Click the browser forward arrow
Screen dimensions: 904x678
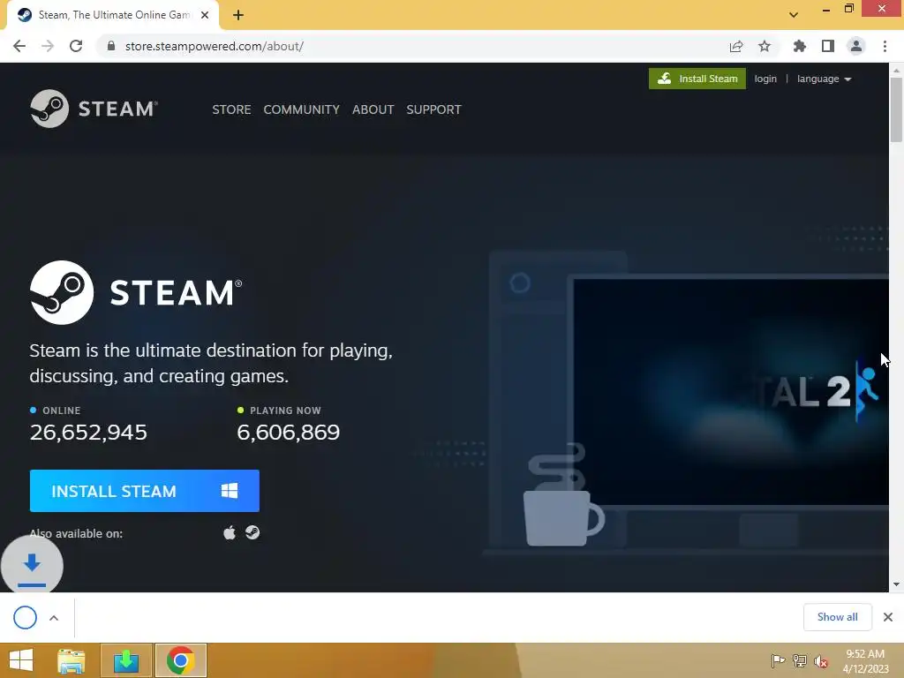(x=48, y=46)
